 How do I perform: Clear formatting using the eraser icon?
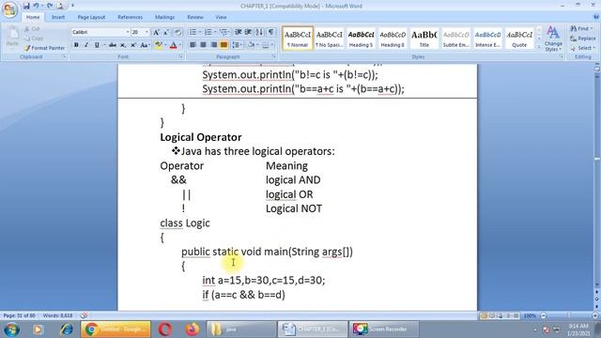pos(177,32)
